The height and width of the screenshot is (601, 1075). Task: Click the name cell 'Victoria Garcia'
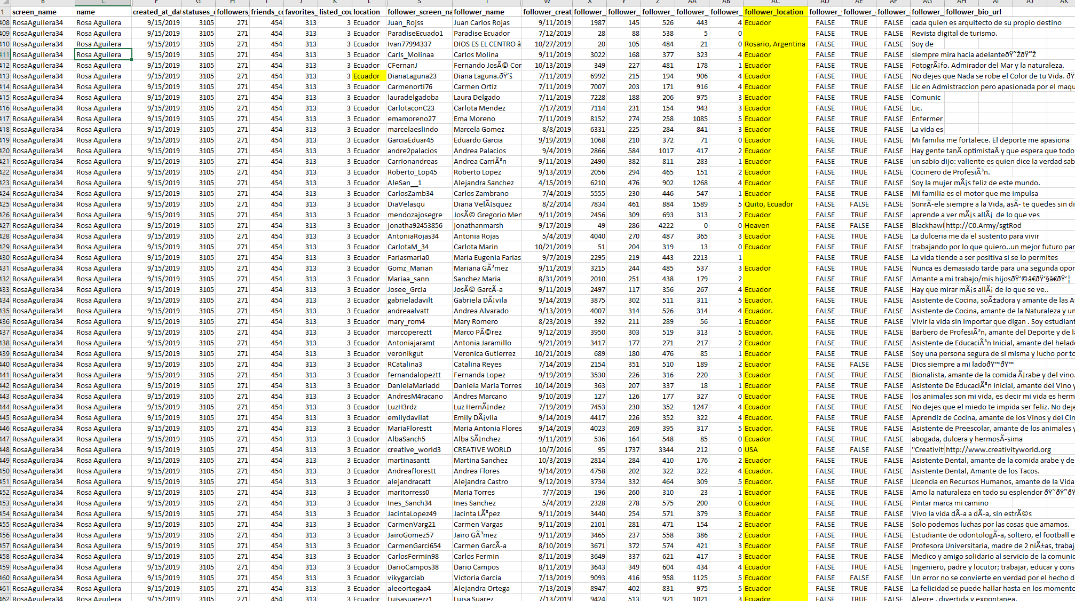pos(487,578)
